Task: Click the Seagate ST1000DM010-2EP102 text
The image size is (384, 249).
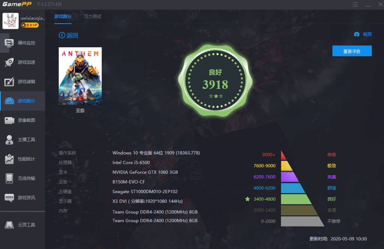Action: pyautogui.click(x=145, y=192)
